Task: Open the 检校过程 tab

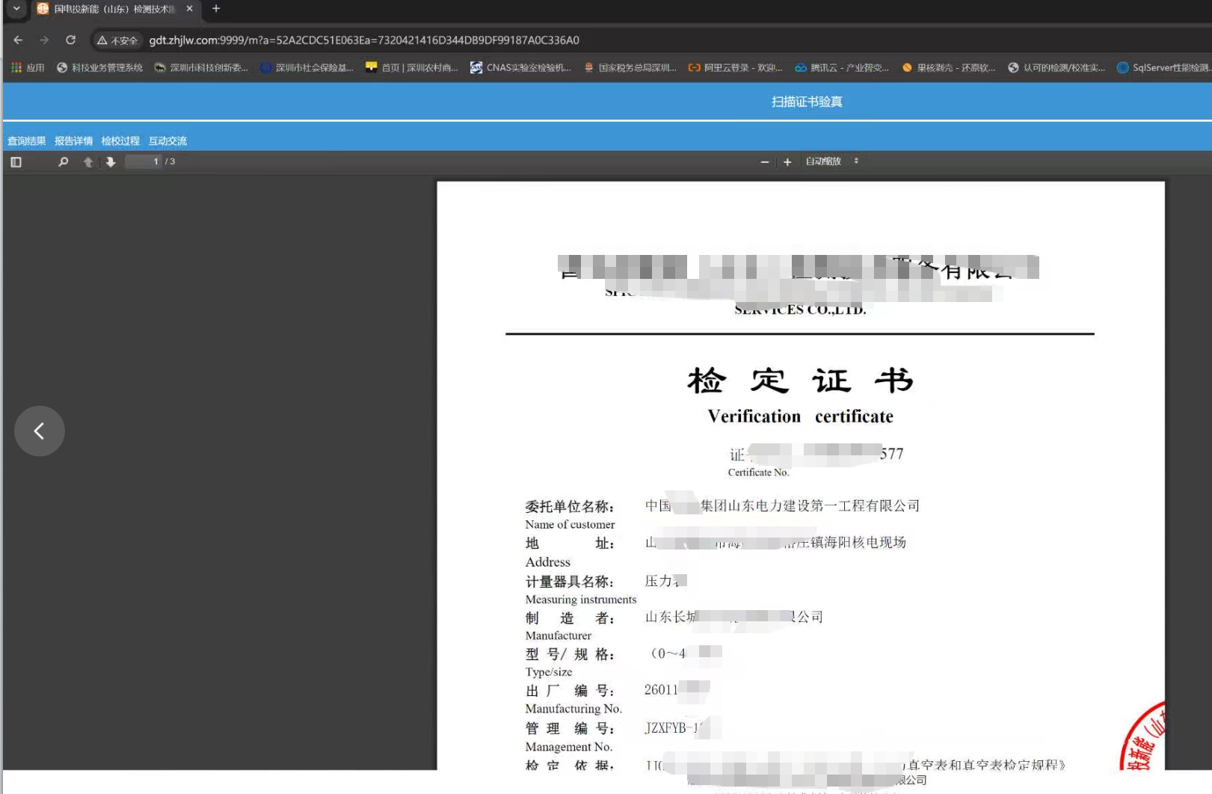Action: click(120, 141)
